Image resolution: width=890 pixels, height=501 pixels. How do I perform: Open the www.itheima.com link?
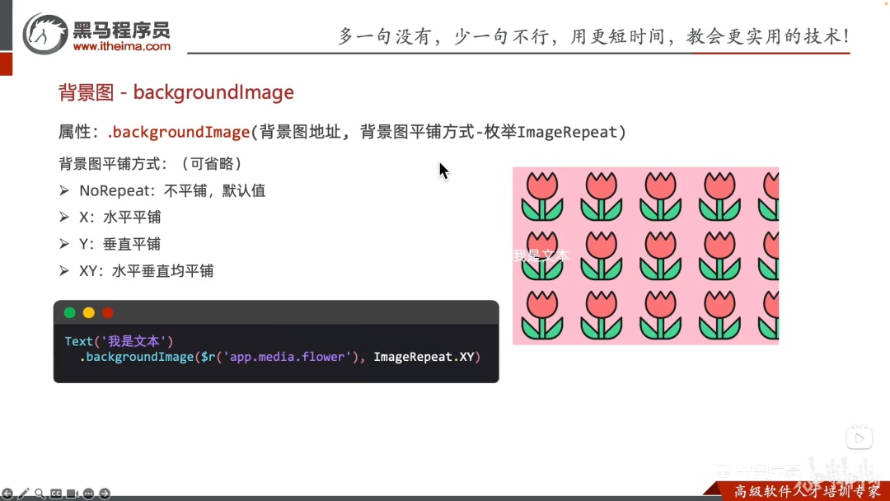tap(121, 46)
